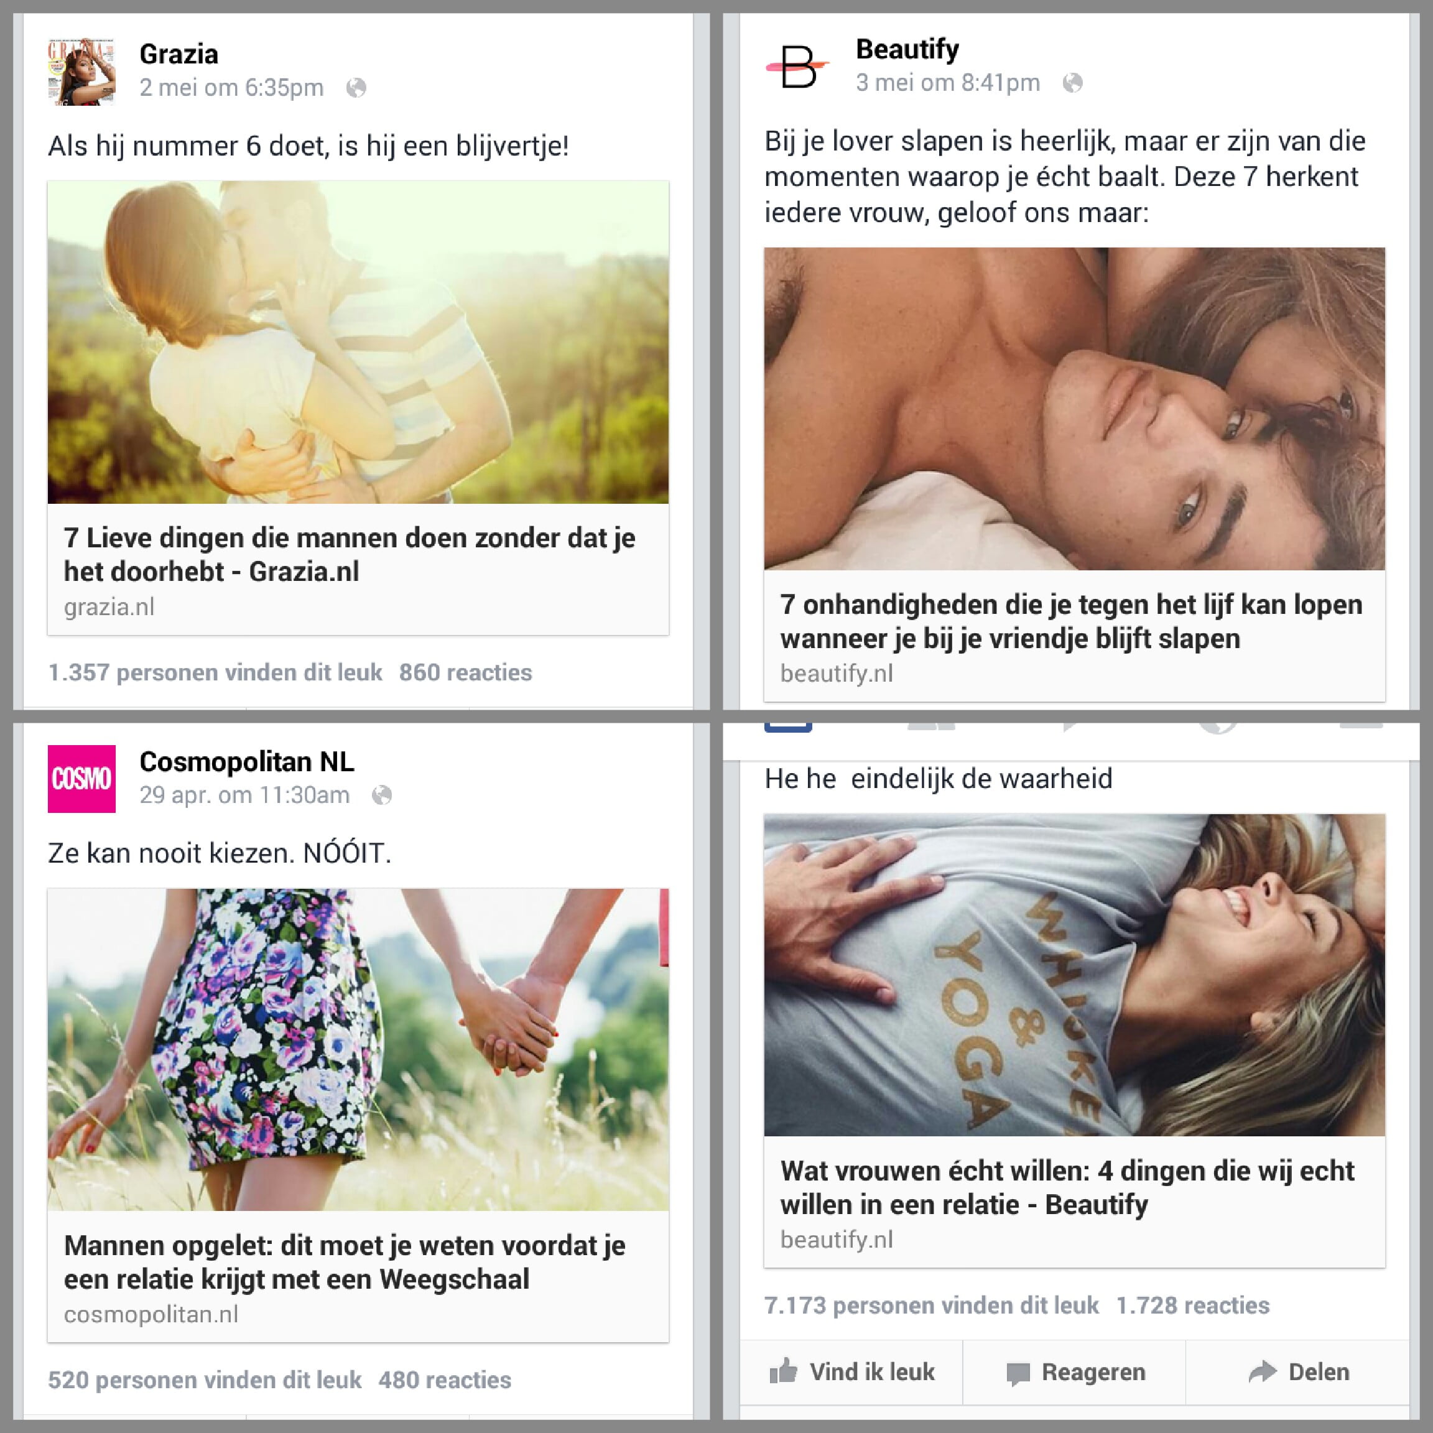
Task: Open the Cosmopolitan NL page name
Action: [247, 762]
